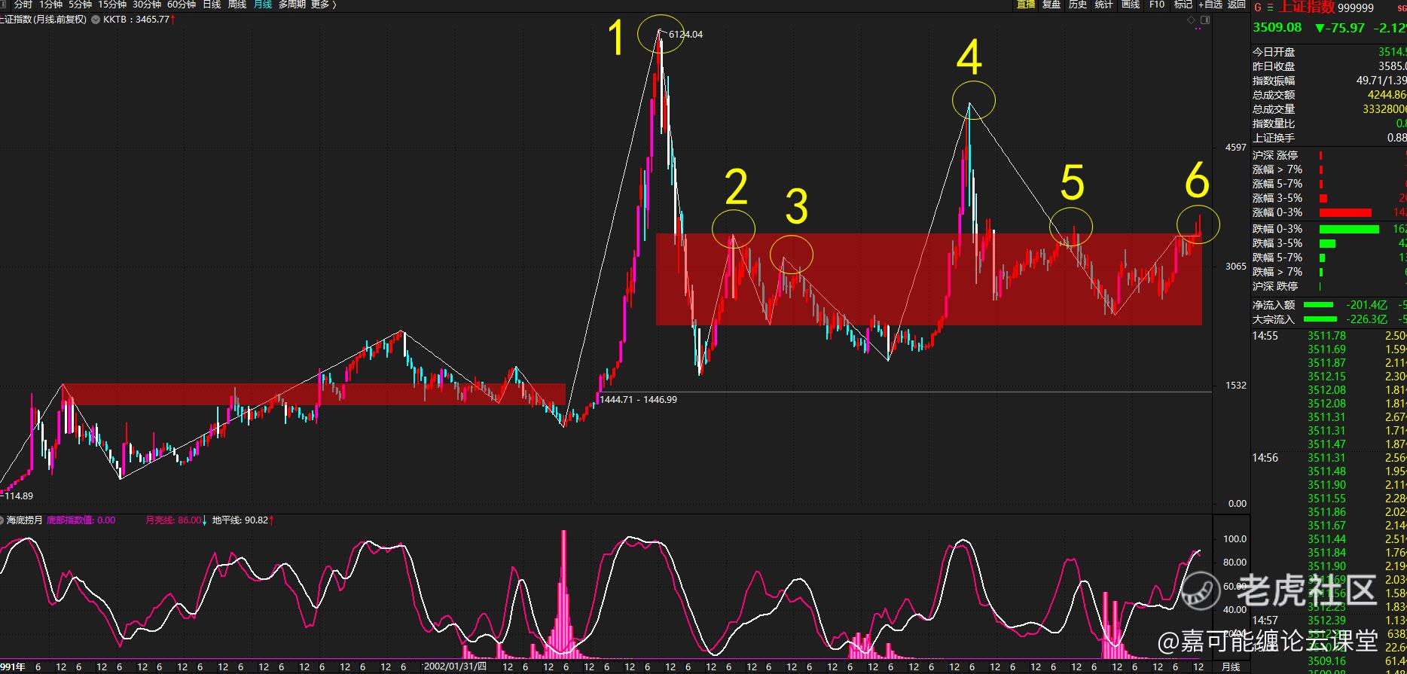The height and width of the screenshot is (674, 1407).
Task: Click the 14:56 tick timestamp
Action: pos(1265,458)
